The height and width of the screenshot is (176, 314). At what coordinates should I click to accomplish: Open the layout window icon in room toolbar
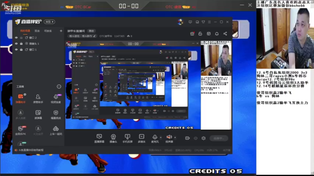coord(208,34)
